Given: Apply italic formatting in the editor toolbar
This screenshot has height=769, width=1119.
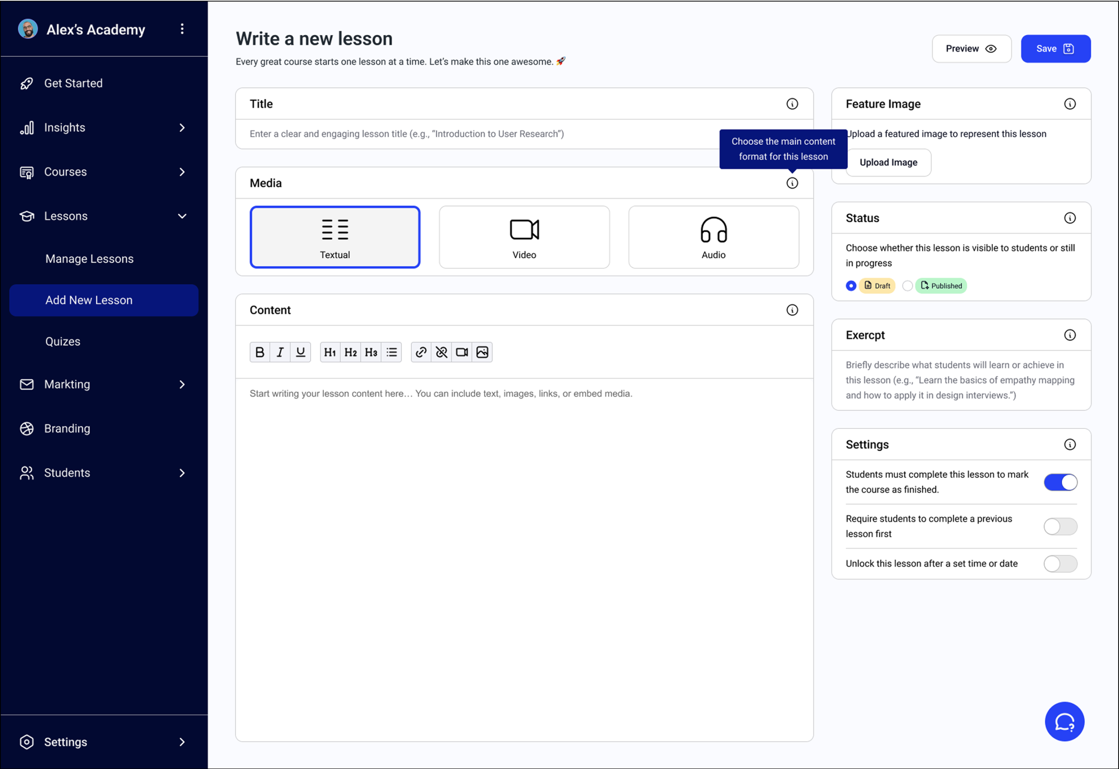Looking at the screenshot, I should point(280,352).
